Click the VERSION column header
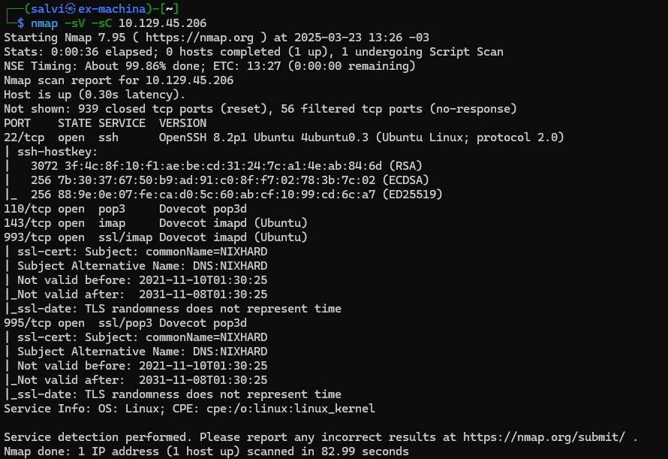 coord(182,122)
